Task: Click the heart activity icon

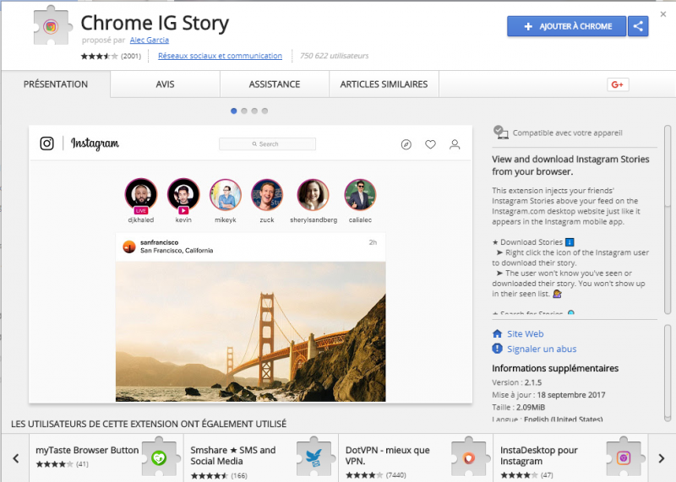Action: point(430,144)
